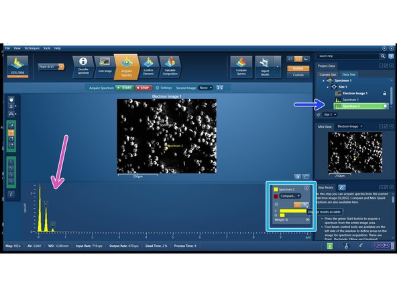Screen dimensions: 397x297
Task: Open the Mini View Electron Image dropdown
Action: (x=350, y=126)
